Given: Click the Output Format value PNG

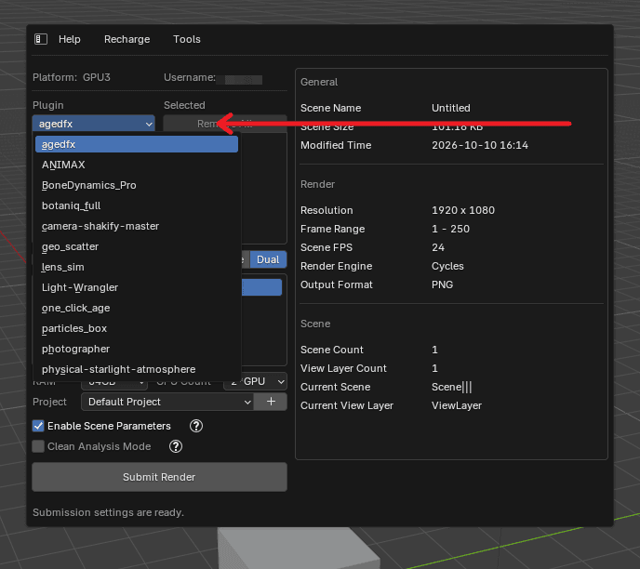Looking at the screenshot, I should 443,284.
